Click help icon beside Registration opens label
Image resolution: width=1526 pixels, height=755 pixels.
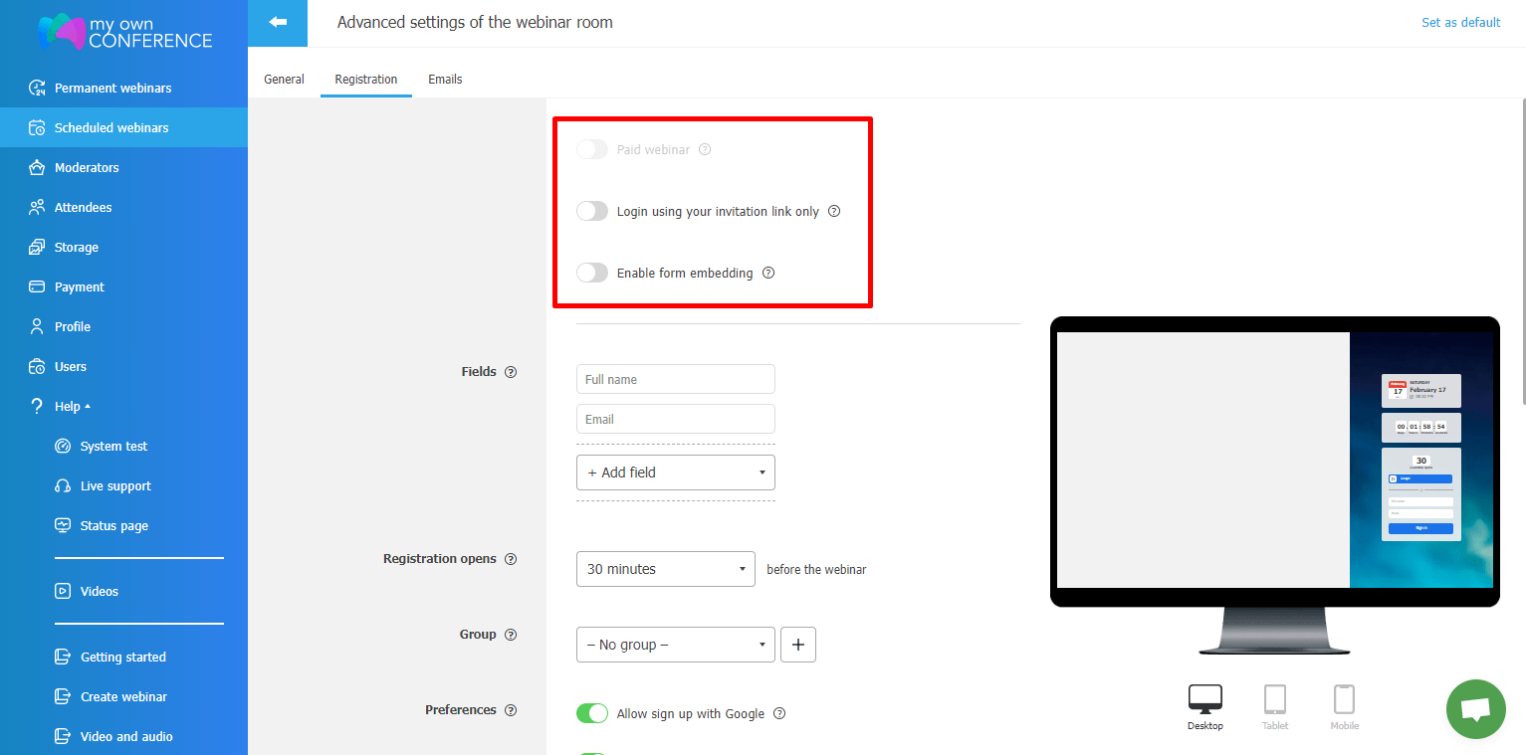point(511,559)
